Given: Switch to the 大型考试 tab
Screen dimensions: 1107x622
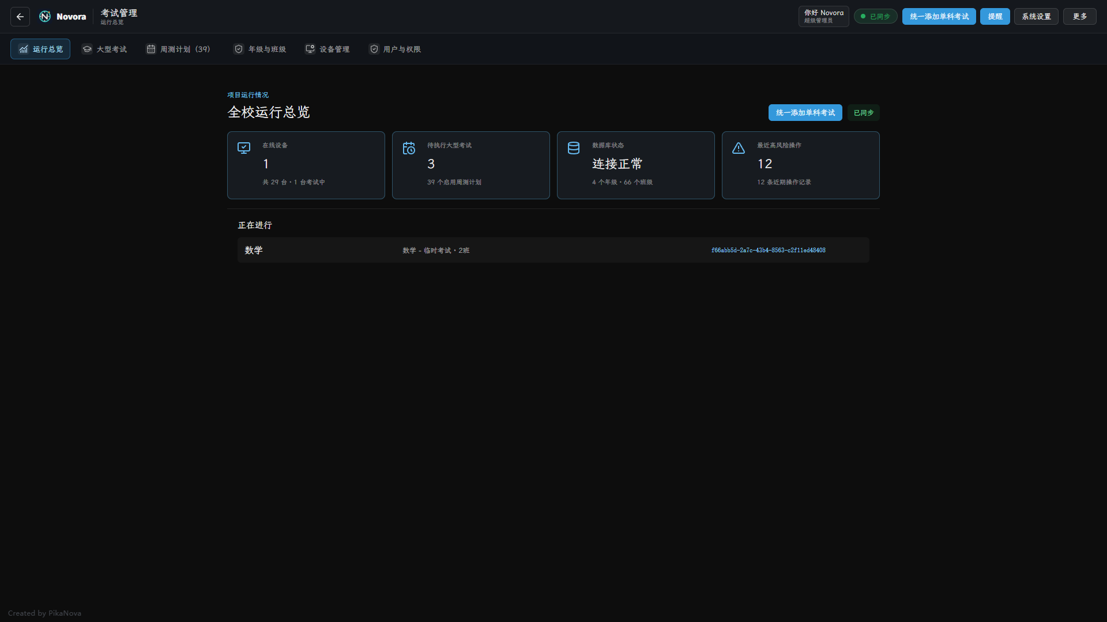Looking at the screenshot, I should [104, 49].
